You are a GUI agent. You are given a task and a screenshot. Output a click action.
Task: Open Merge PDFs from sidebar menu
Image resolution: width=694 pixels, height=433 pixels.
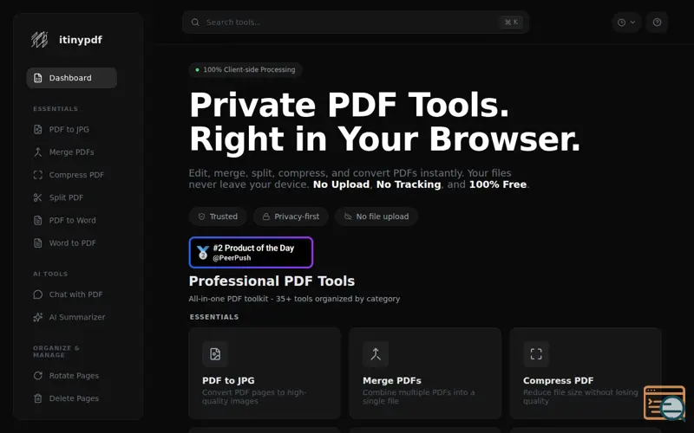(72, 152)
